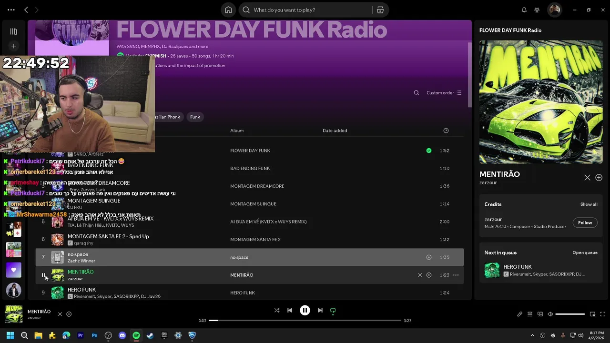Image resolution: width=610 pixels, height=343 pixels.
Task: Open the Browse icon in search bar
Action: (380, 10)
